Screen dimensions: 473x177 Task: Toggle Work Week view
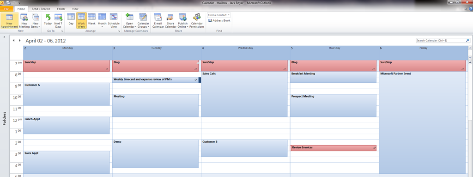click(x=81, y=21)
